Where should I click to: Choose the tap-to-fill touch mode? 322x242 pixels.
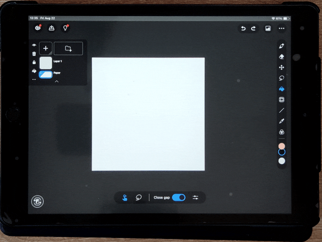125,198
